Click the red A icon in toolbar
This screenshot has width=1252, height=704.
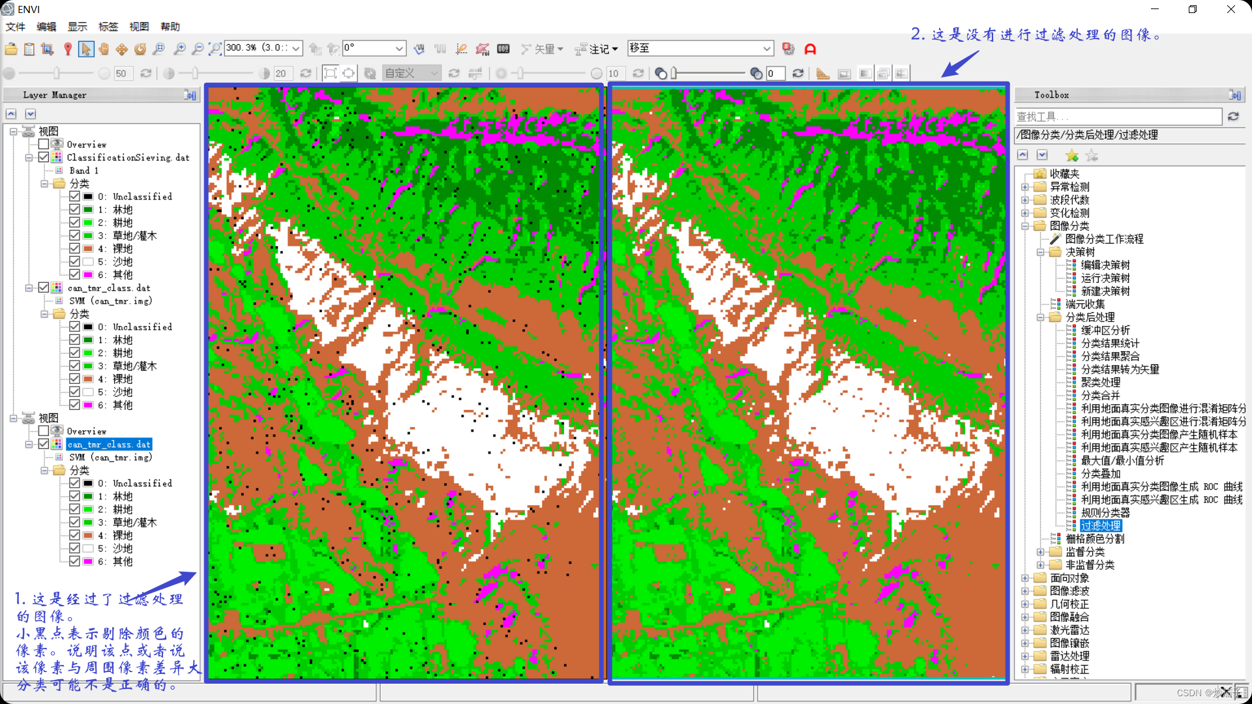coord(810,49)
